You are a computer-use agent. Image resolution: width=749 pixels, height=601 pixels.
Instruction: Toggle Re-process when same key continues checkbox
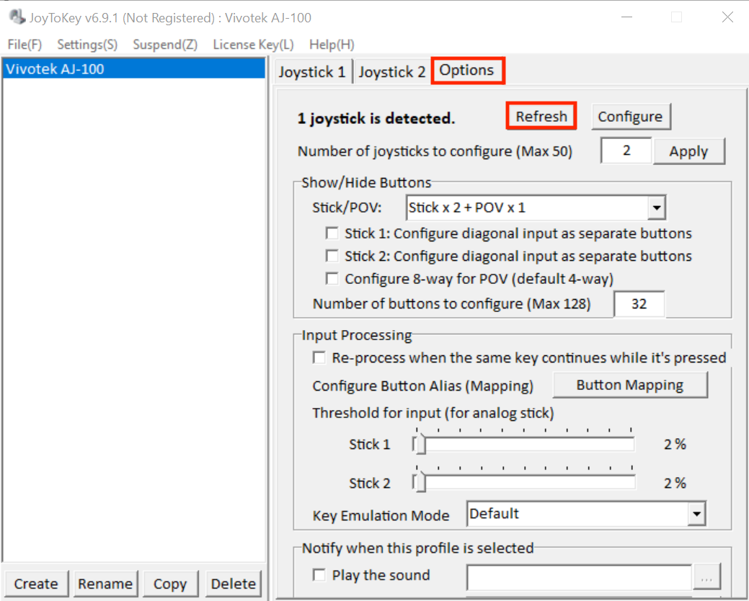319,357
